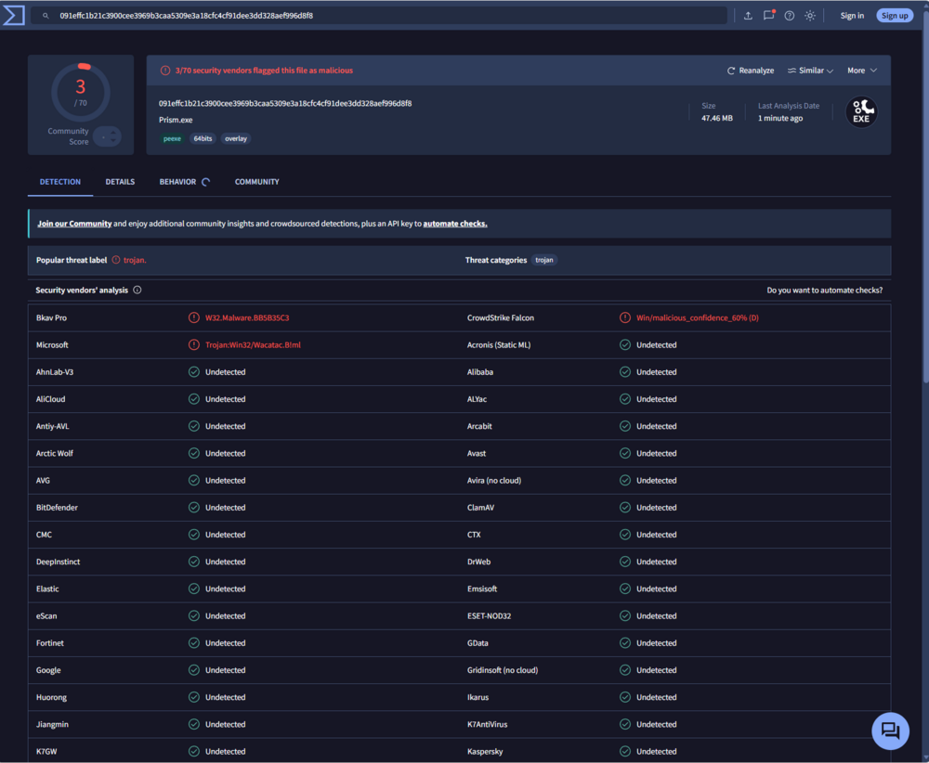
Task: Switch to the DETECTION tab
Action: pos(59,182)
